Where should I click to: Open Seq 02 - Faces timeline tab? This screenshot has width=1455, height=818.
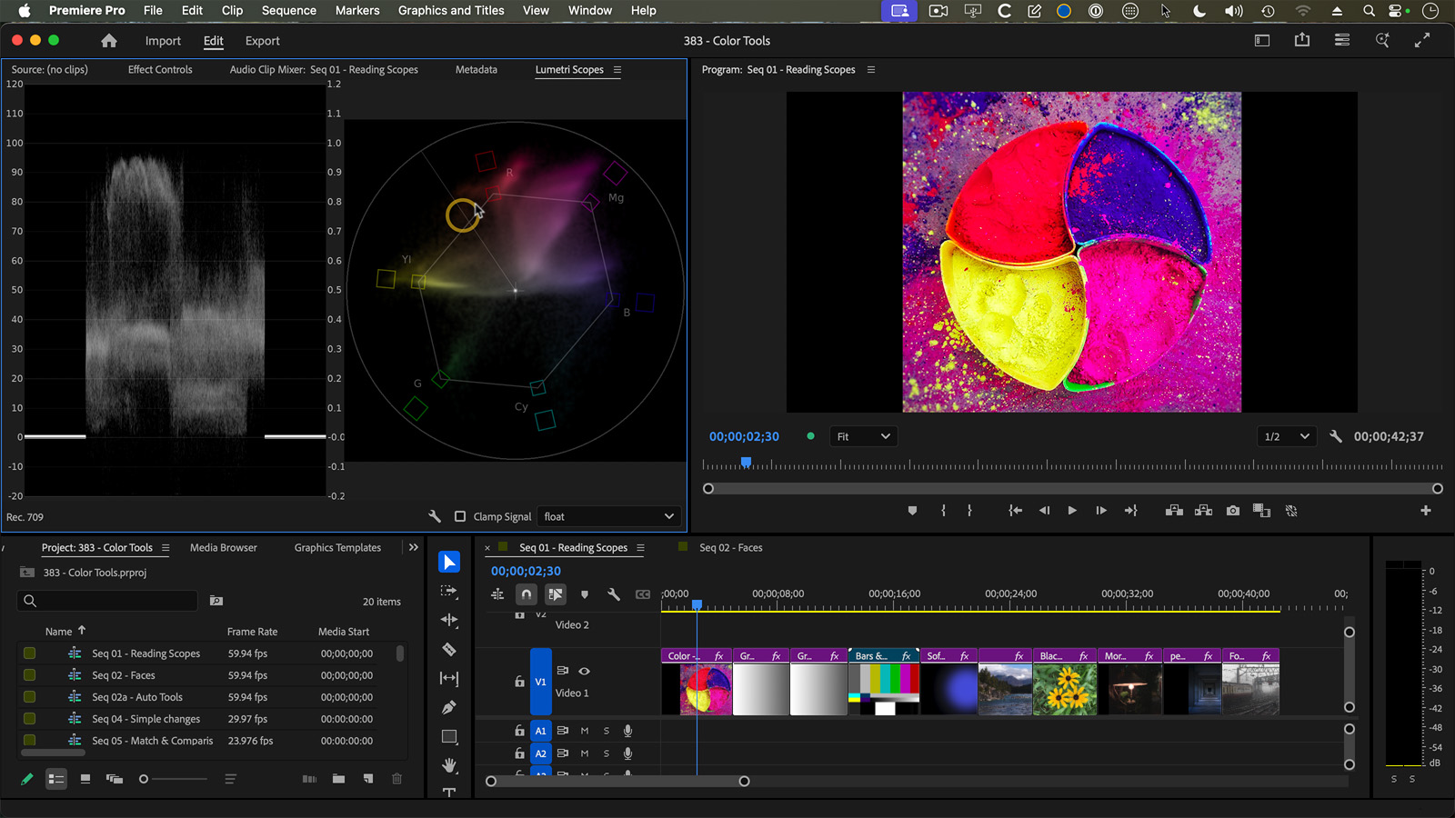click(730, 547)
